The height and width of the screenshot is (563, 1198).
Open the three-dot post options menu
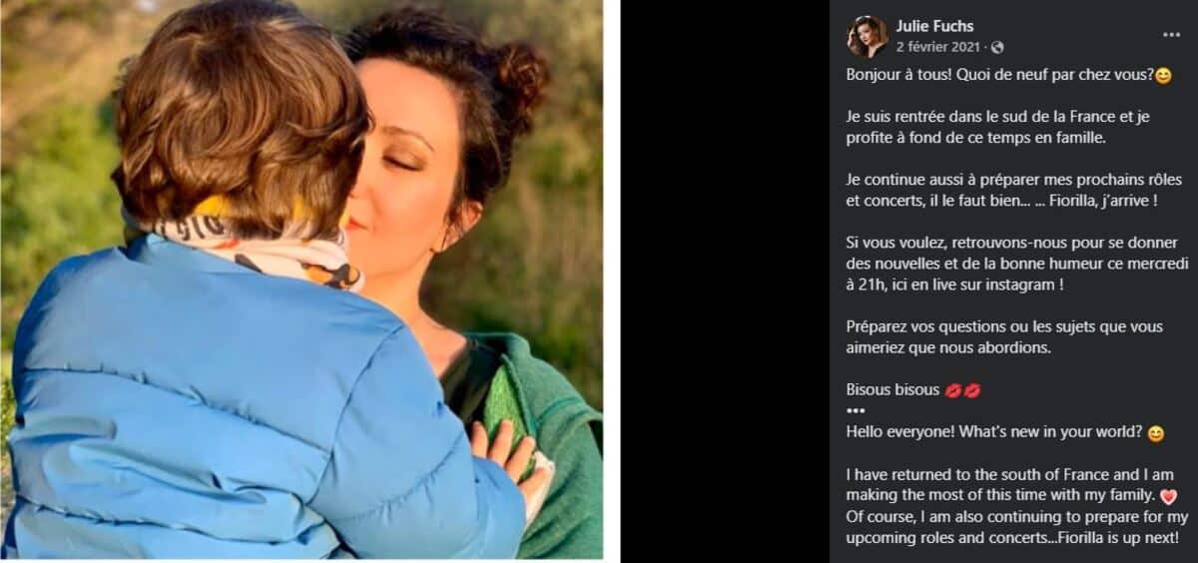[x=1171, y=34]
